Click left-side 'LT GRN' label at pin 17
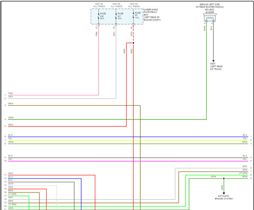Image resolution: width=254 pixels, height=210 pixels. coord(13,194)
